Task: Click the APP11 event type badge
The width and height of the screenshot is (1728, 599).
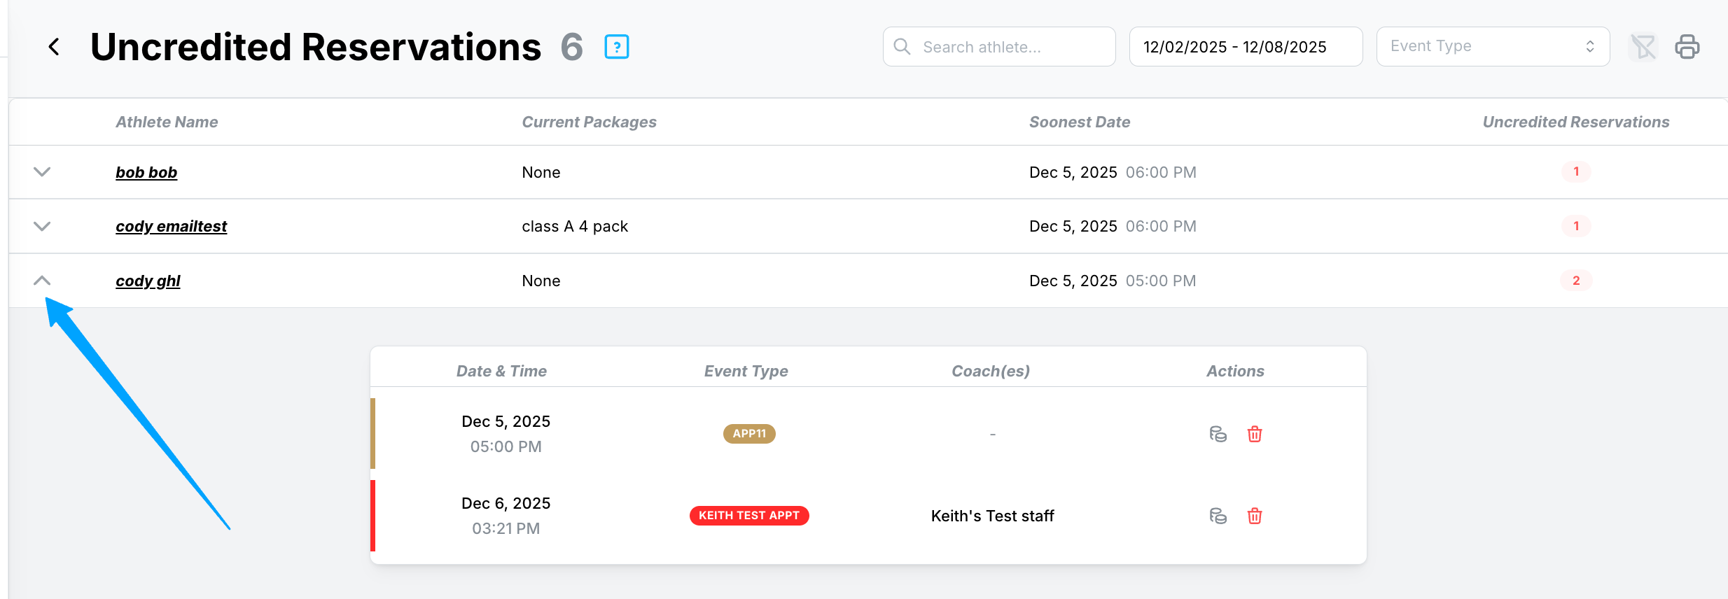Action: pos(748,434)
